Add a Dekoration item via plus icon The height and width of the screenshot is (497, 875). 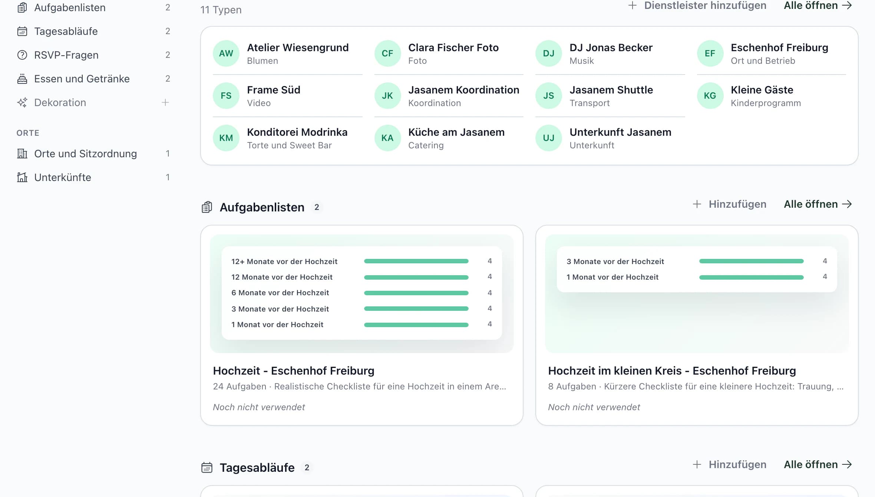tap(165, 102)
